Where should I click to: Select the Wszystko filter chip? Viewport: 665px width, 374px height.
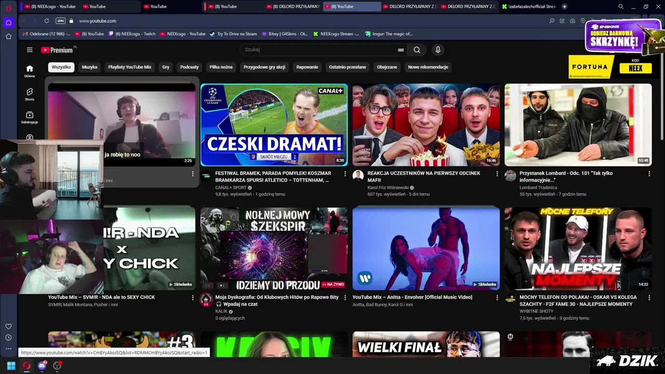61,67
